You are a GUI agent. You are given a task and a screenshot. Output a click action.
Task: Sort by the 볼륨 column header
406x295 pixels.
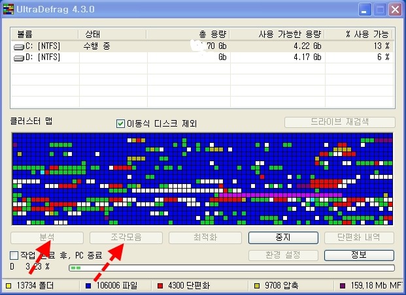44,34
